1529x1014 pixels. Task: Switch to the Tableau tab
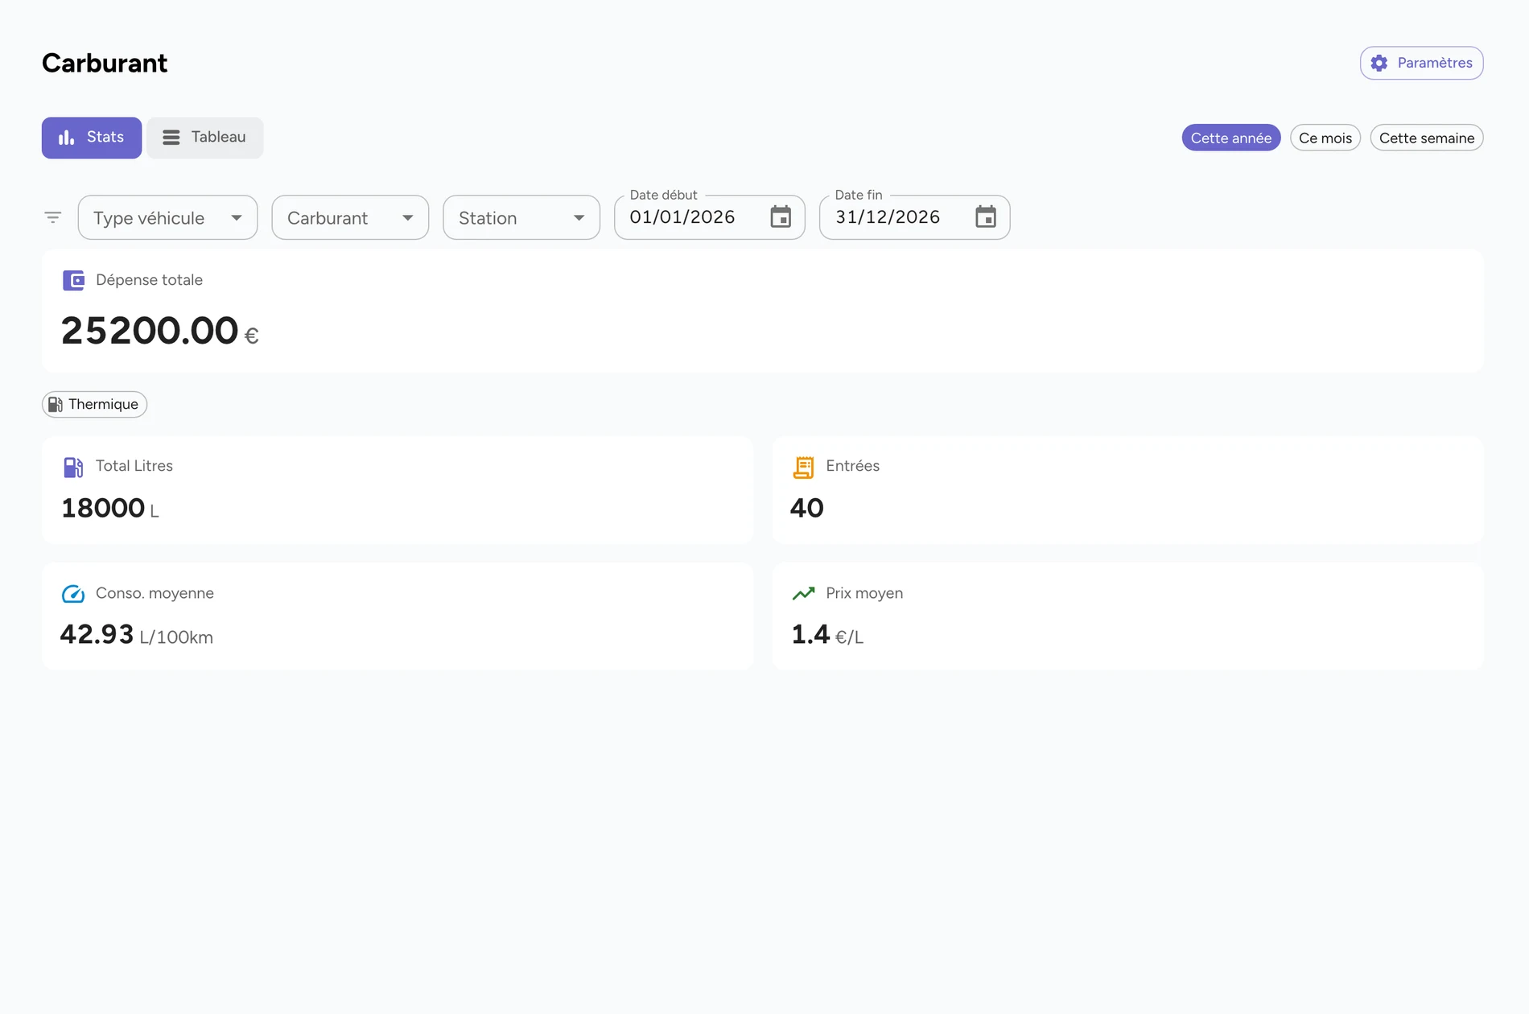(x=204, y=138)
